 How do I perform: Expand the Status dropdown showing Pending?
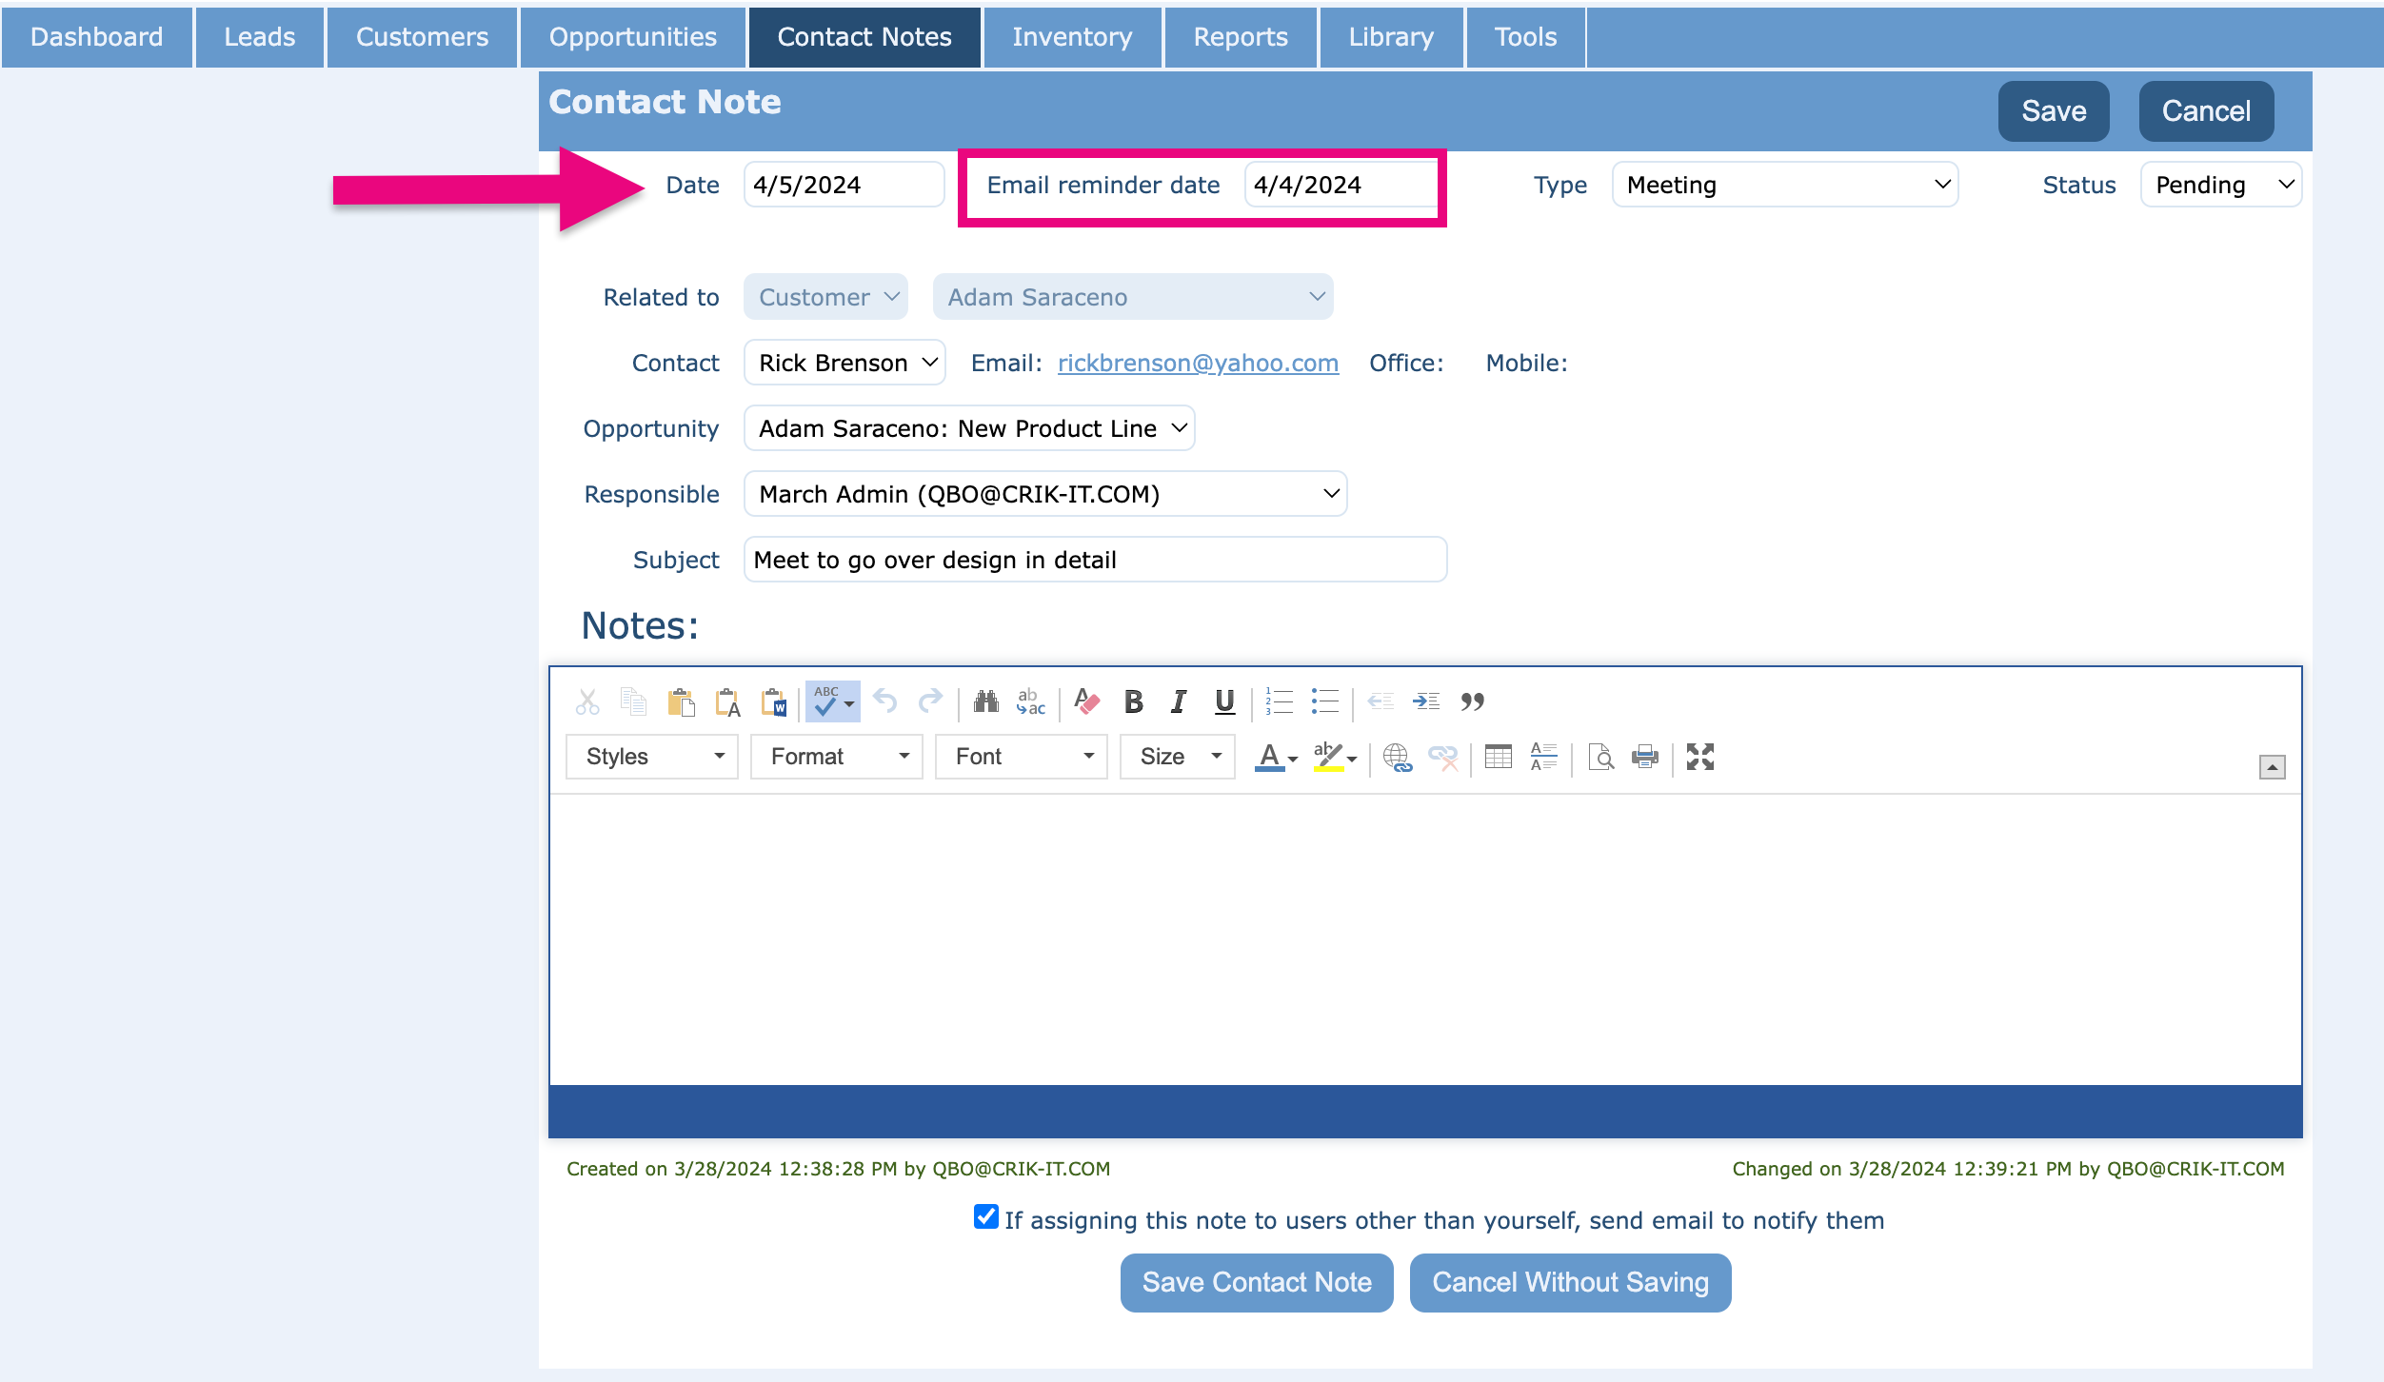pyautogui.click(x=2220, y=185)
